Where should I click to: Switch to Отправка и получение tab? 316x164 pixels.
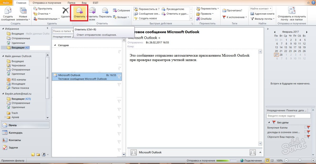click(x=47, y=3)
